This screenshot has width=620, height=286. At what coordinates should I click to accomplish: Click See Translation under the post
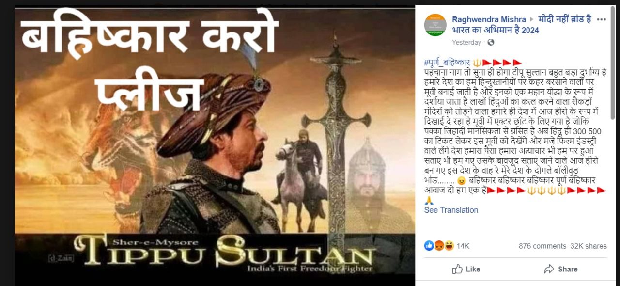[451, 210]
